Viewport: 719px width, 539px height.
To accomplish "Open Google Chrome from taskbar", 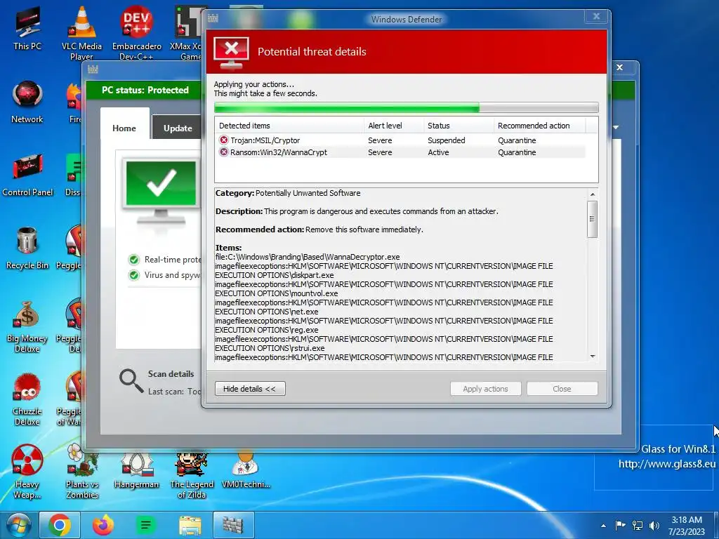I will [x=60, y=525].
